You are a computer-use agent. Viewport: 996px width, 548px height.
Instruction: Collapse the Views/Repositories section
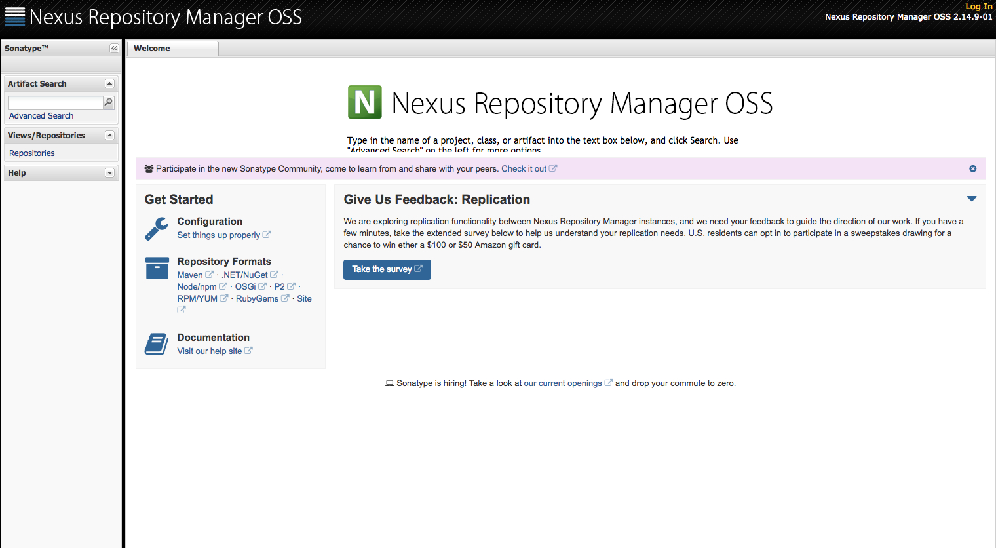coord(109,136)
